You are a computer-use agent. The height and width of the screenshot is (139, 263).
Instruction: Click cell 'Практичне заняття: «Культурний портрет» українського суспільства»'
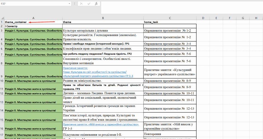(x=170, y=72)
